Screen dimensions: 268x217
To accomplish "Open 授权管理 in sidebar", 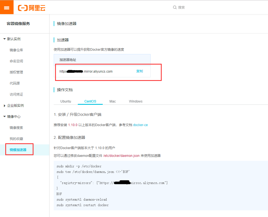I will (x=16, y=72).
